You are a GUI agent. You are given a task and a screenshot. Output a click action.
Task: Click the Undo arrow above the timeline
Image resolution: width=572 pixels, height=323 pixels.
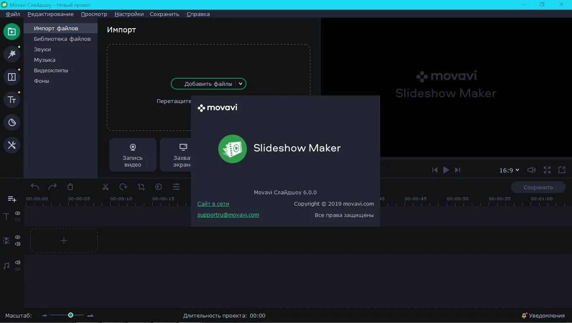point(34,186)
